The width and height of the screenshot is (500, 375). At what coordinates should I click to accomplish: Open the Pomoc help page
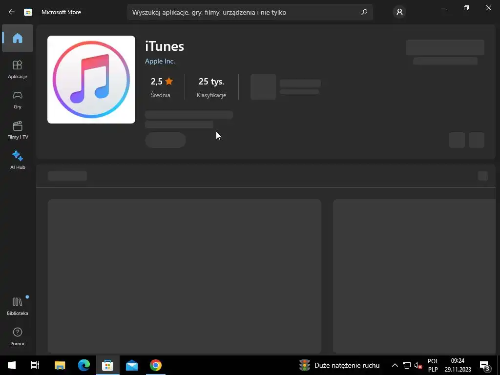point(18,336)
